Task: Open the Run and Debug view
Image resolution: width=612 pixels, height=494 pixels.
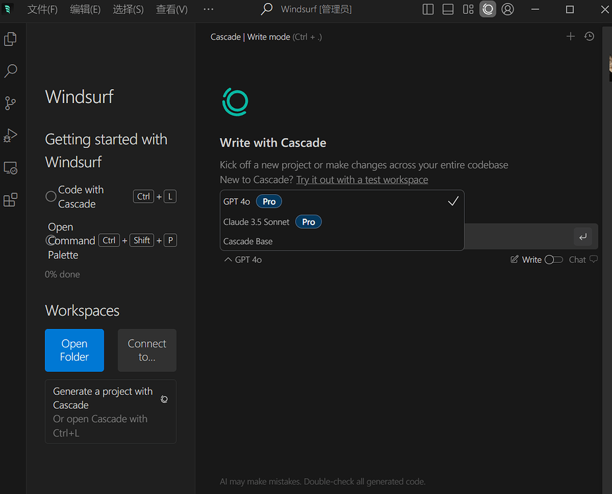Action: pos(11,135)
